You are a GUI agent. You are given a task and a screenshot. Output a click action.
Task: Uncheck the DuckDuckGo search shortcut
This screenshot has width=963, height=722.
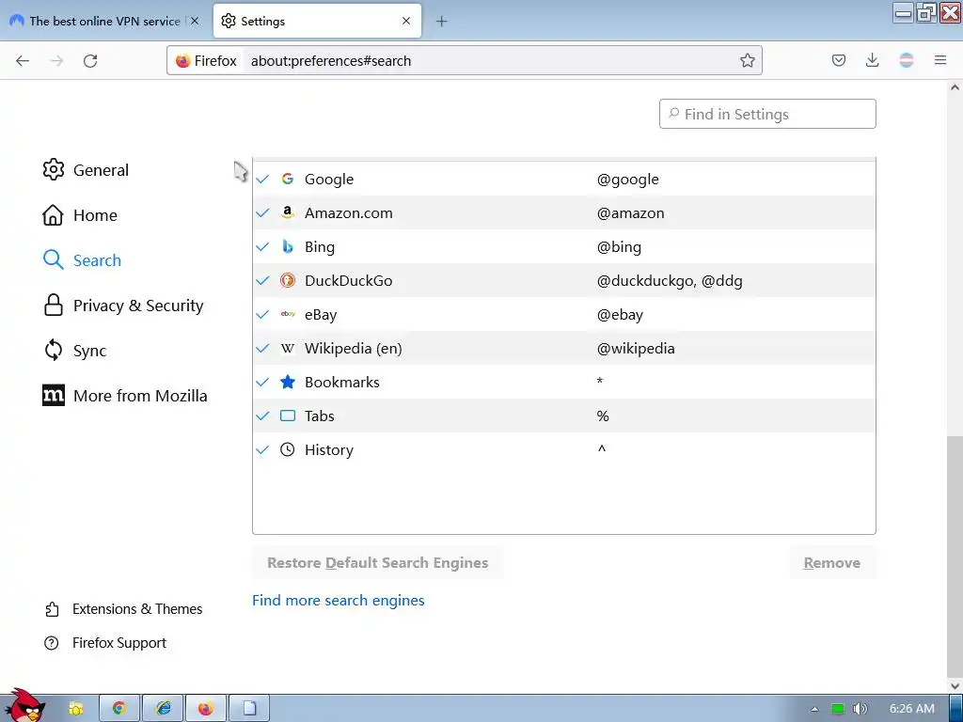coord(262,280)
